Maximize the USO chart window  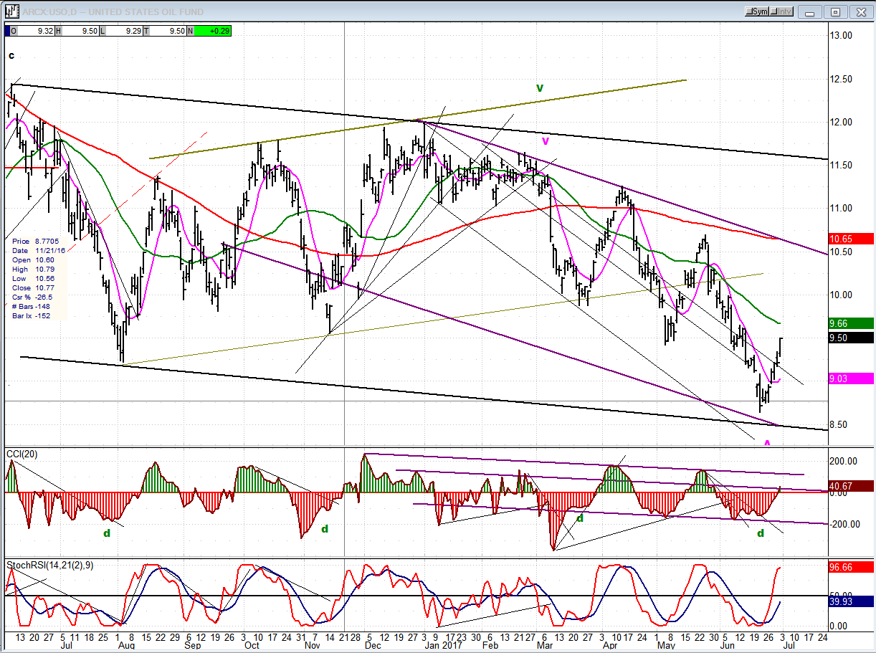(x=835, y=11)
